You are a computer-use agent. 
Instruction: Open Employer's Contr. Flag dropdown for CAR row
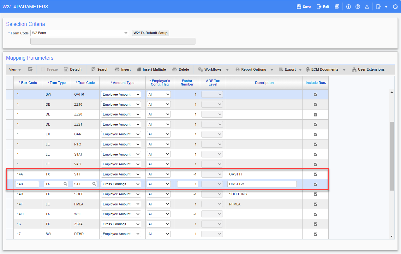click(x=167, y=134)
